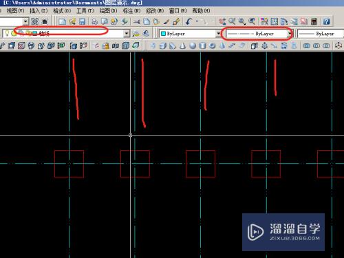Open DesignCenter
This screenshot has width=344, height=258.
tap(275, 21)
